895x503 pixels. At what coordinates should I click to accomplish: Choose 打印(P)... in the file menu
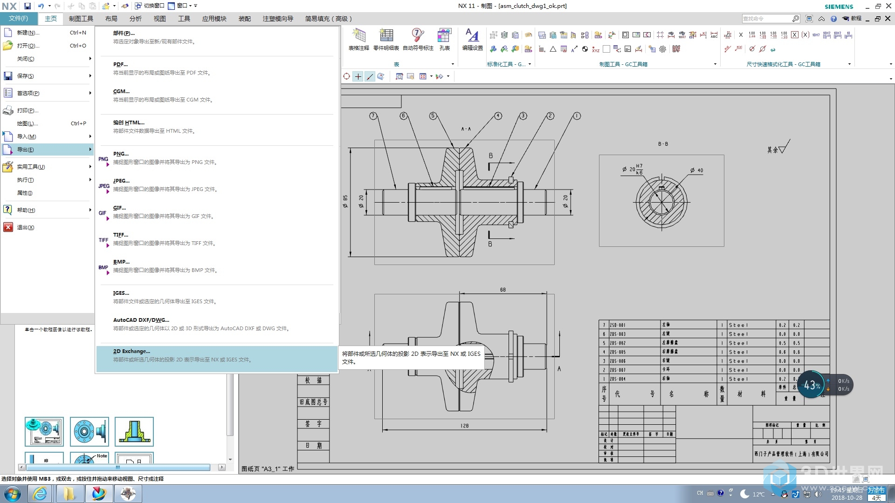pyautogui.click(x=47, y=110)
